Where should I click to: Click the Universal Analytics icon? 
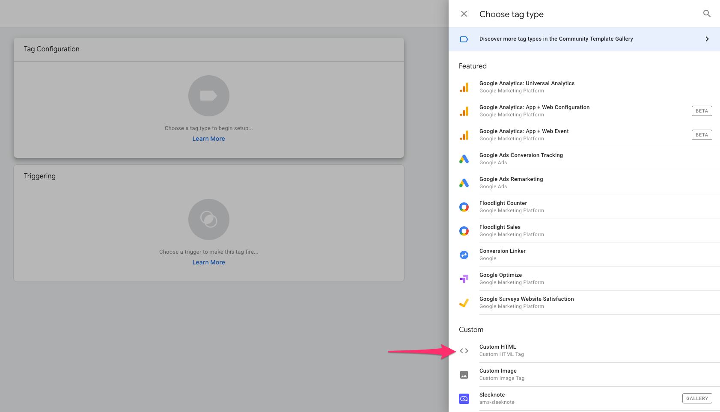coord(464,87)
